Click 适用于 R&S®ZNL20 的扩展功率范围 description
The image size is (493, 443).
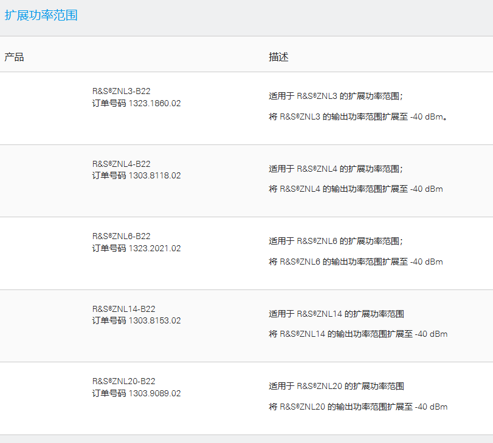336,386
